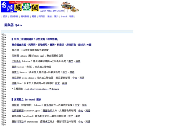
Task: Click the 連結 navigation link
Action: [x=49, y=16]
